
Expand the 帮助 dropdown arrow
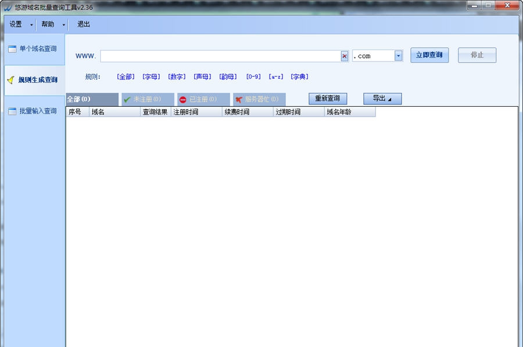63,24
